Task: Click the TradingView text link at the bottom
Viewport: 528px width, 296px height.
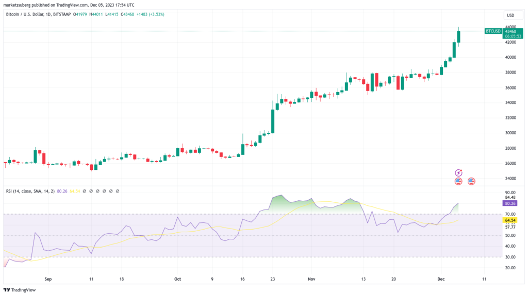Action: 23,290
